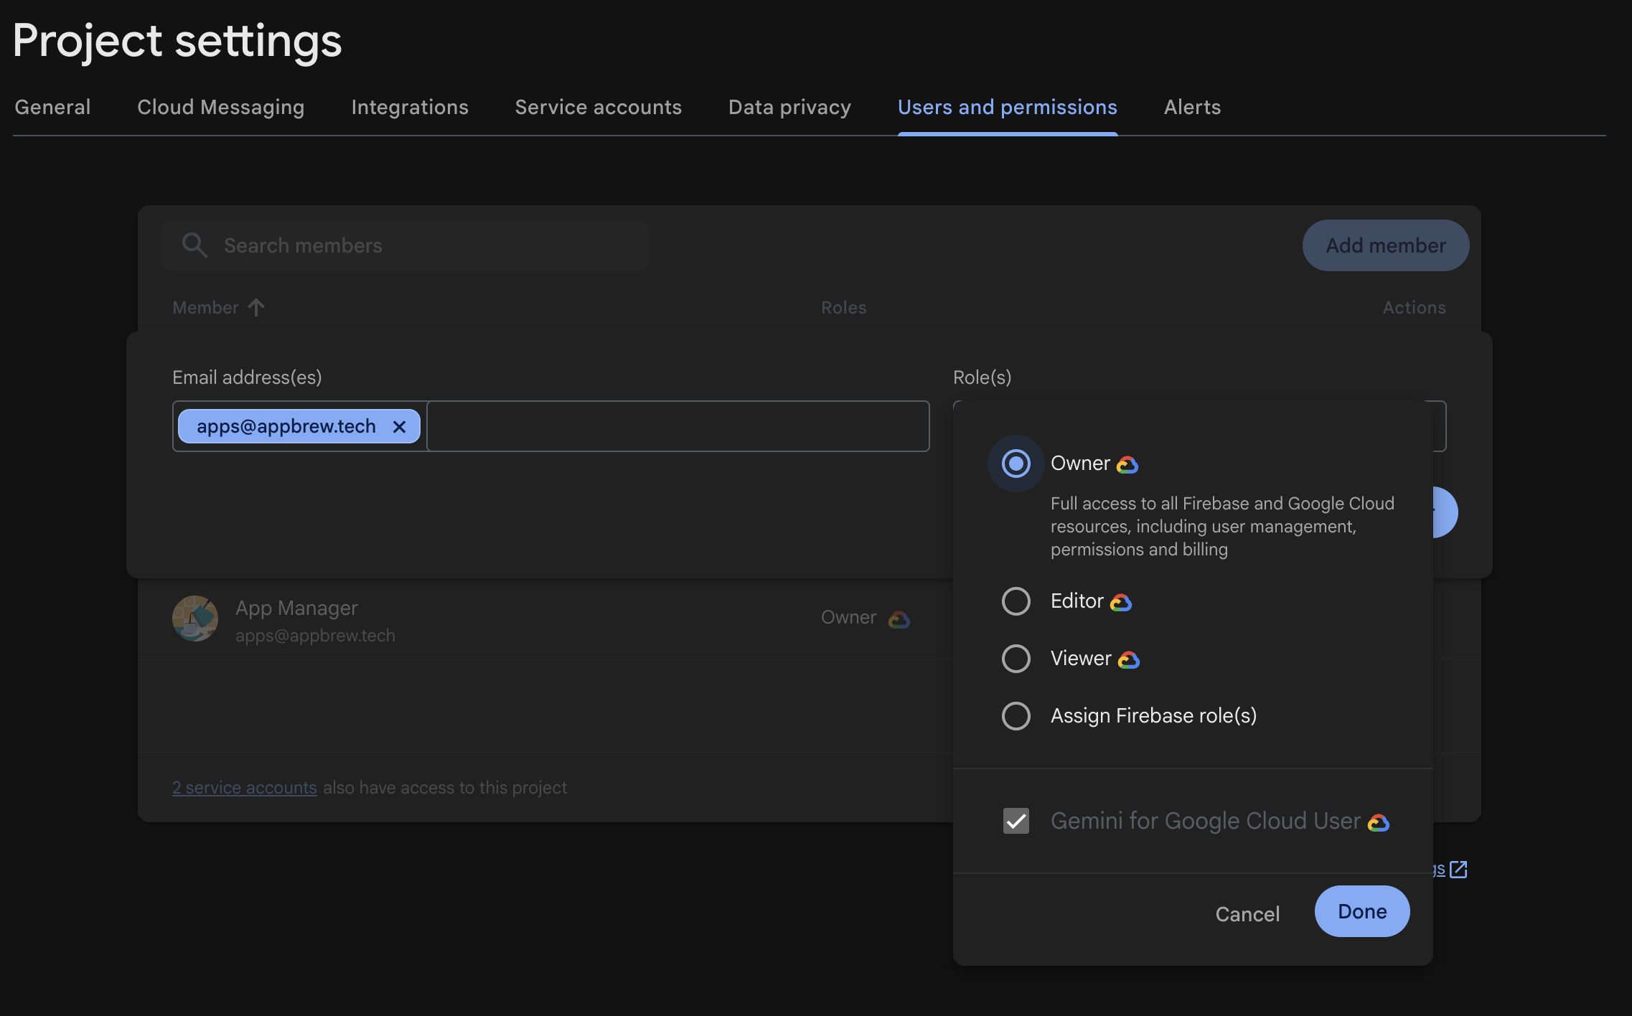Click the search magnifier icon

click(194, 245)
